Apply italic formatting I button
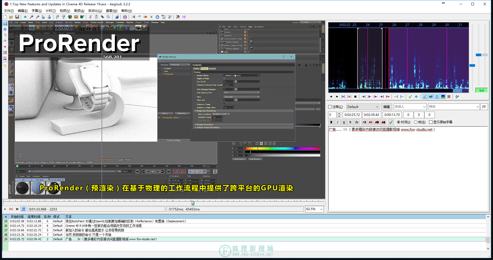 [338, 122]
